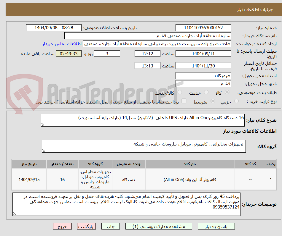The image size is (282, 236).
Task: Click the توضیحات خریدار notes textarea
Action: (x=126, y=204)
